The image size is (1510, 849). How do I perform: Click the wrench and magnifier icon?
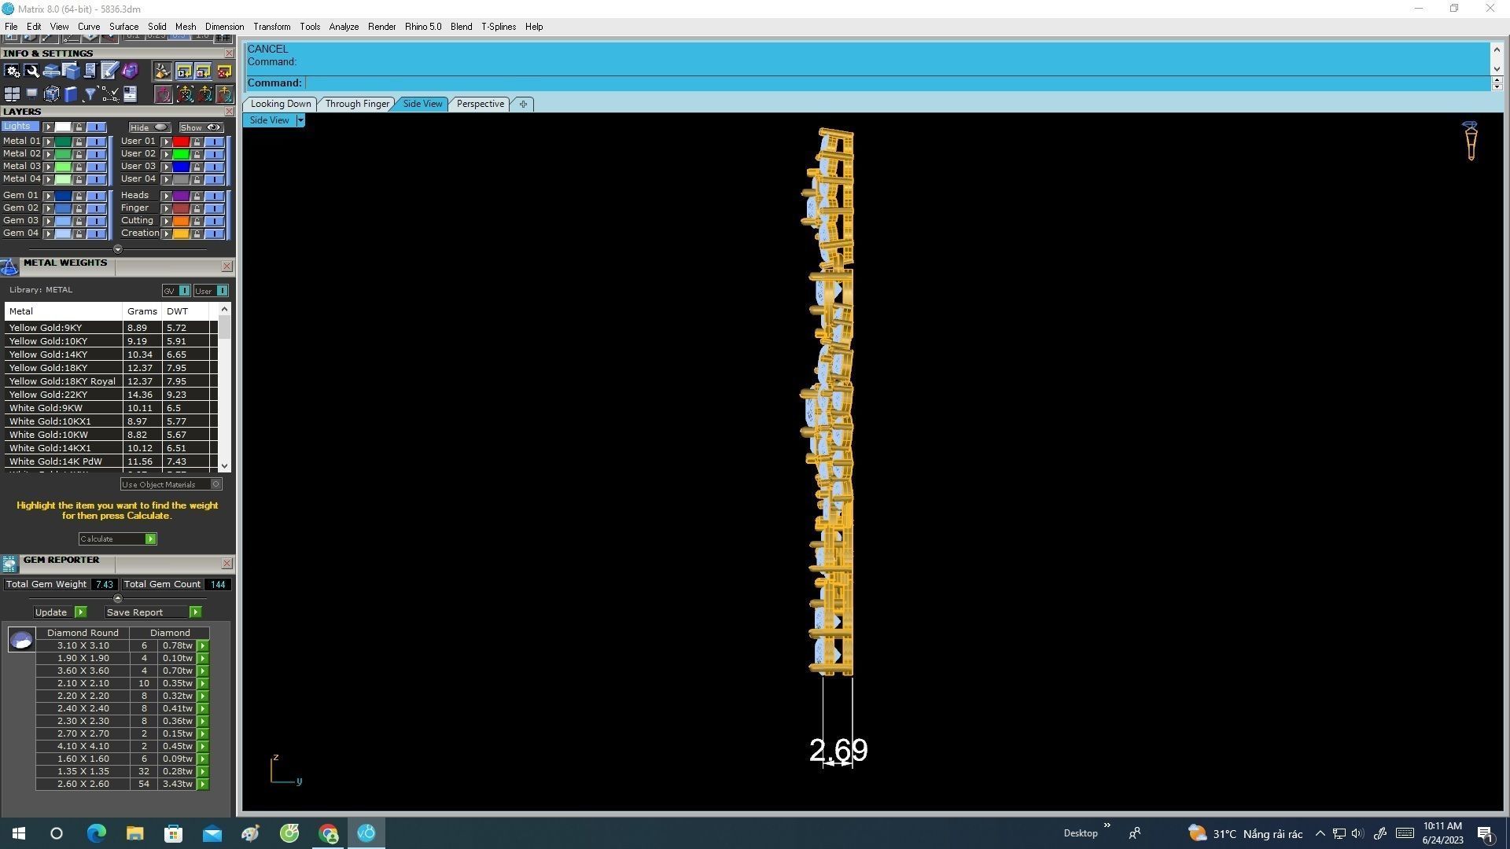coord(31,72)
